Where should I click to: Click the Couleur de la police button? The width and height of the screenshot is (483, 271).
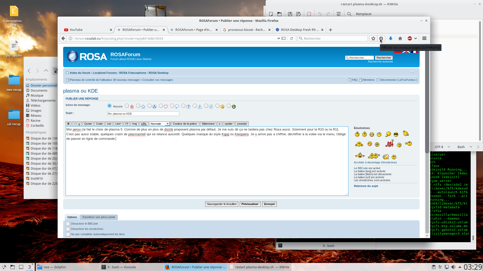pyautogui.click(x=185, y=124)
